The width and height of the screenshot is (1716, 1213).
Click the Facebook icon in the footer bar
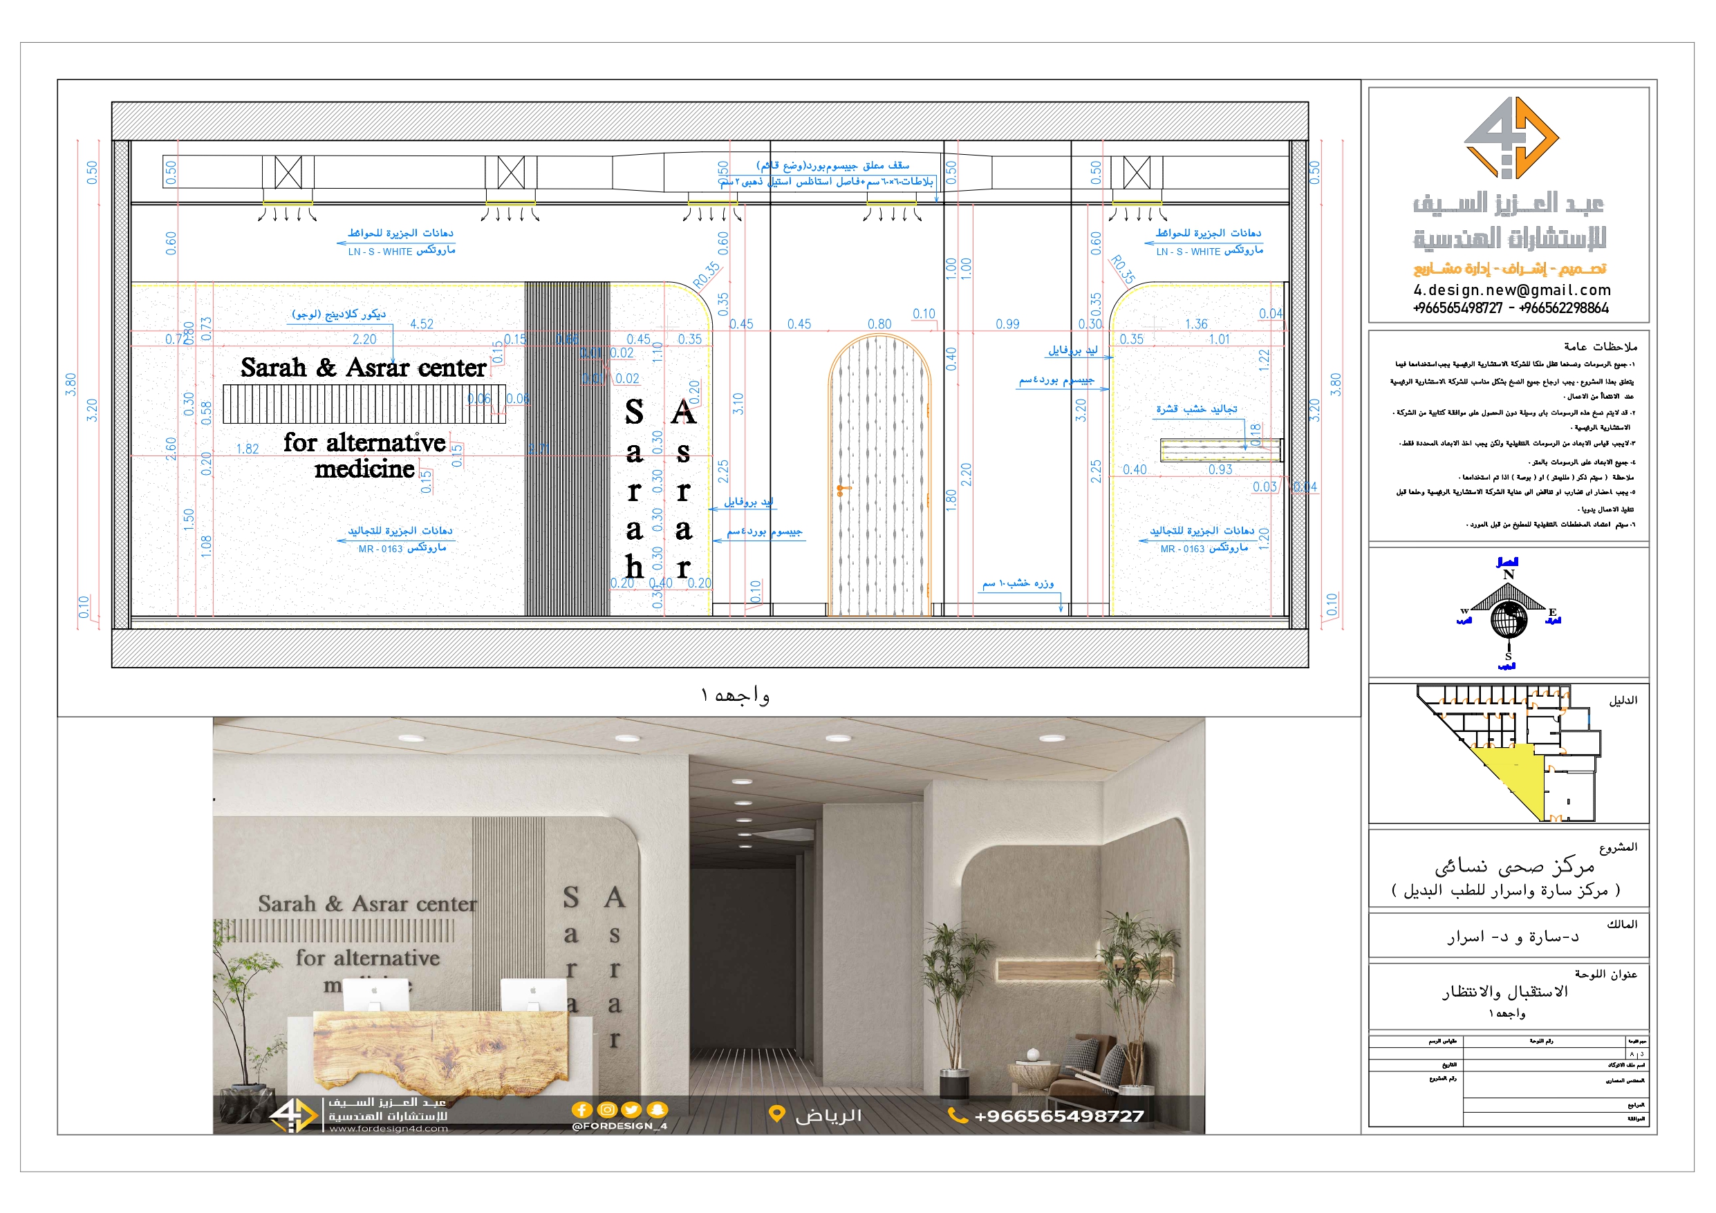click(x=583, y=1111)
